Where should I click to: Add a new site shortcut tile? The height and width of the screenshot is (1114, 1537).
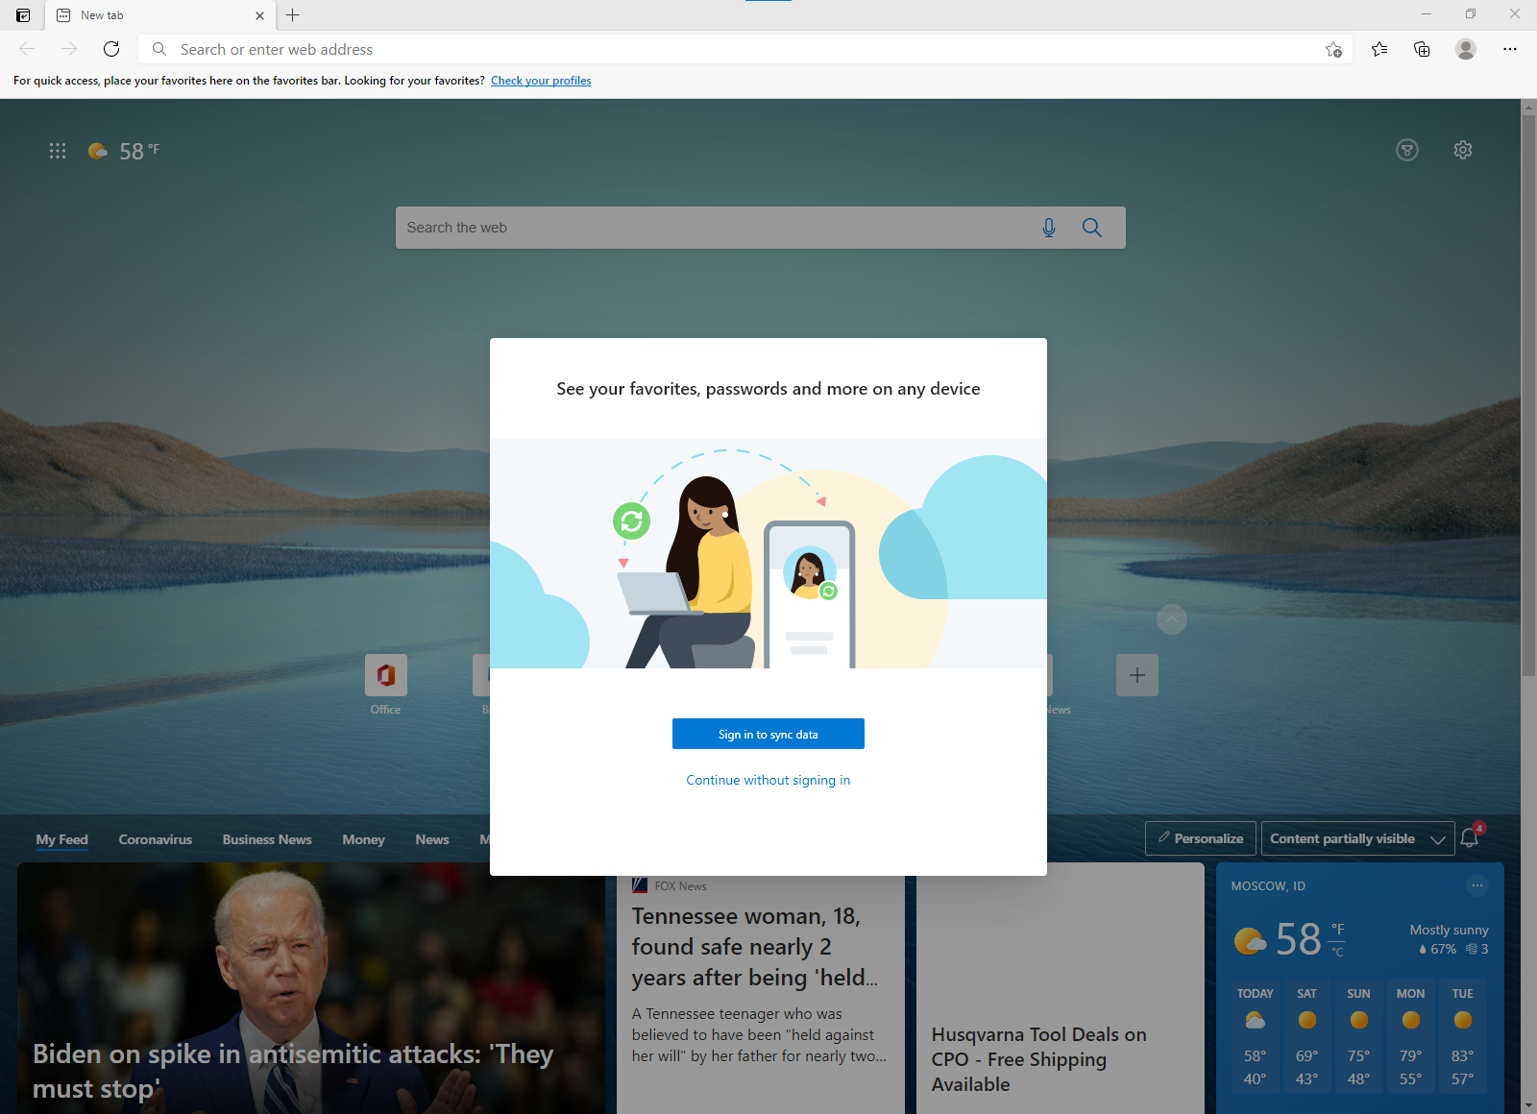(x=1136, y=675)
